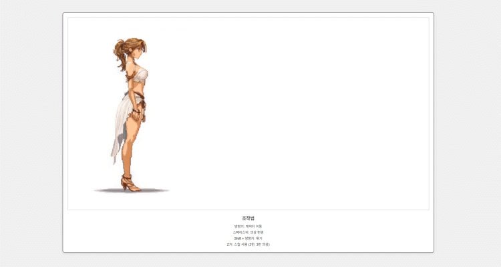Click the character's high-heeled sandals
Screen dimensions: 501x267
pyautogui.click(x=130, y=183)
